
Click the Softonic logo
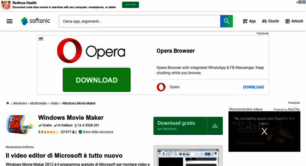pyautogui.click(x=35, y=21)
